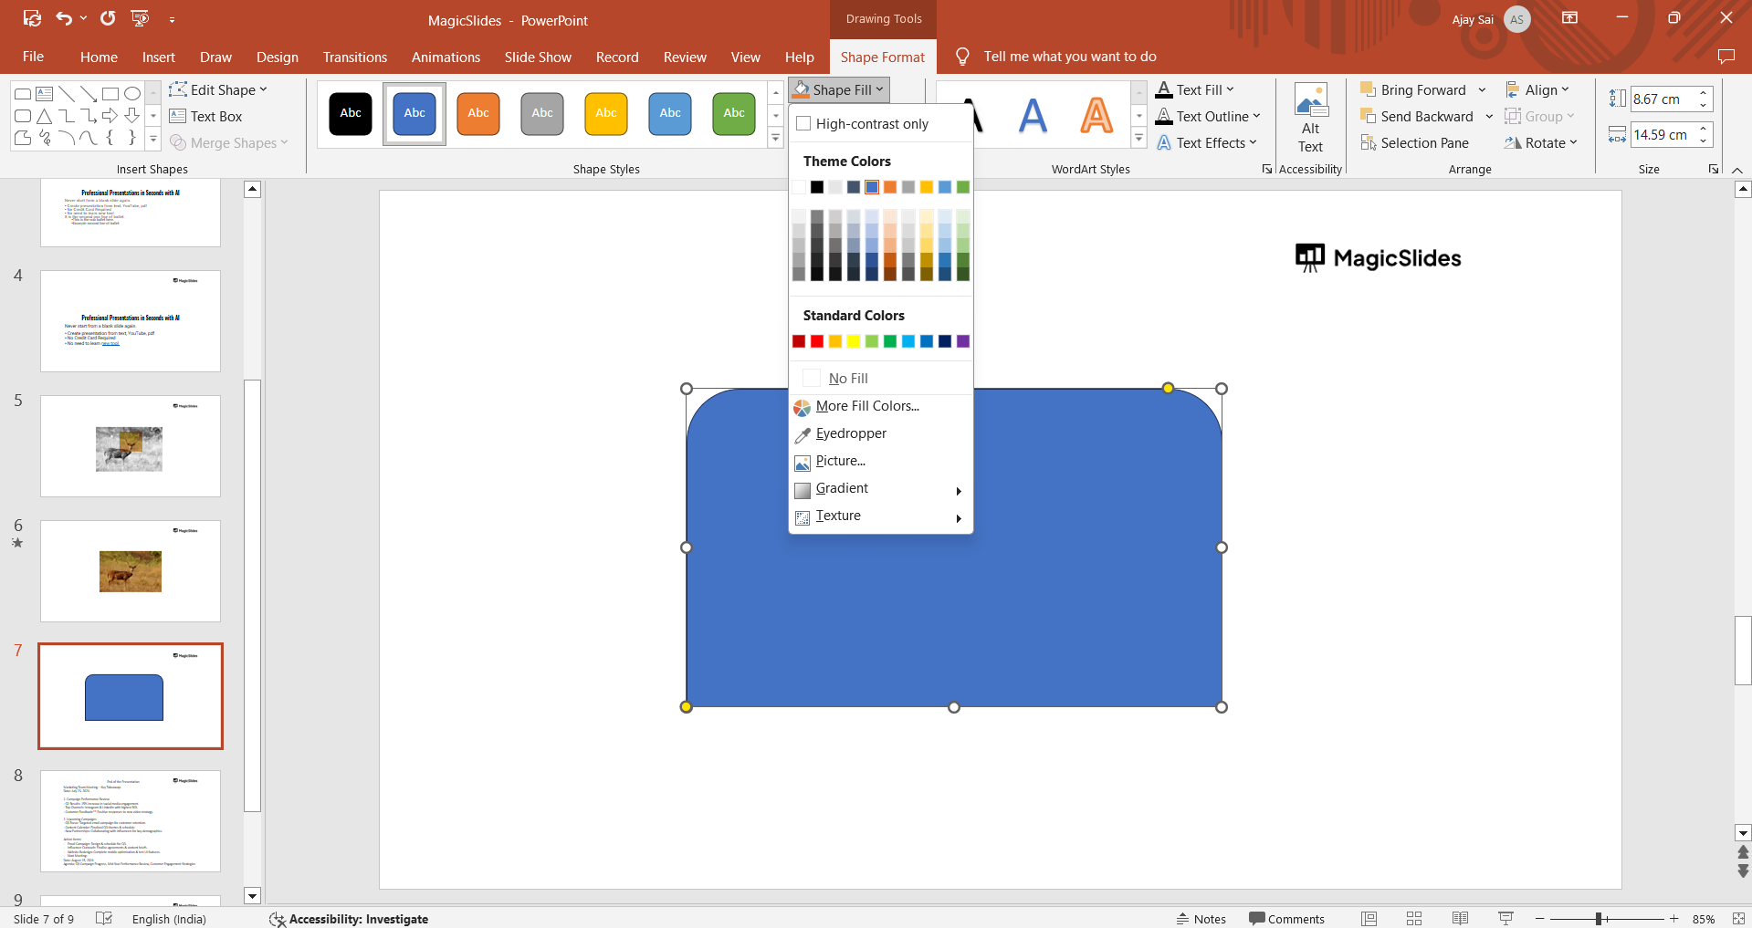The width and height of the screenshot is (1752, 928).
Task: Switch to Slide Sorter view
Action: 1414,919
